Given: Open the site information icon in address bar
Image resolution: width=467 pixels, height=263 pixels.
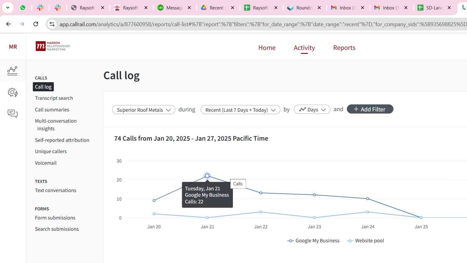Looking at the screenshot, I should point(52,24).
